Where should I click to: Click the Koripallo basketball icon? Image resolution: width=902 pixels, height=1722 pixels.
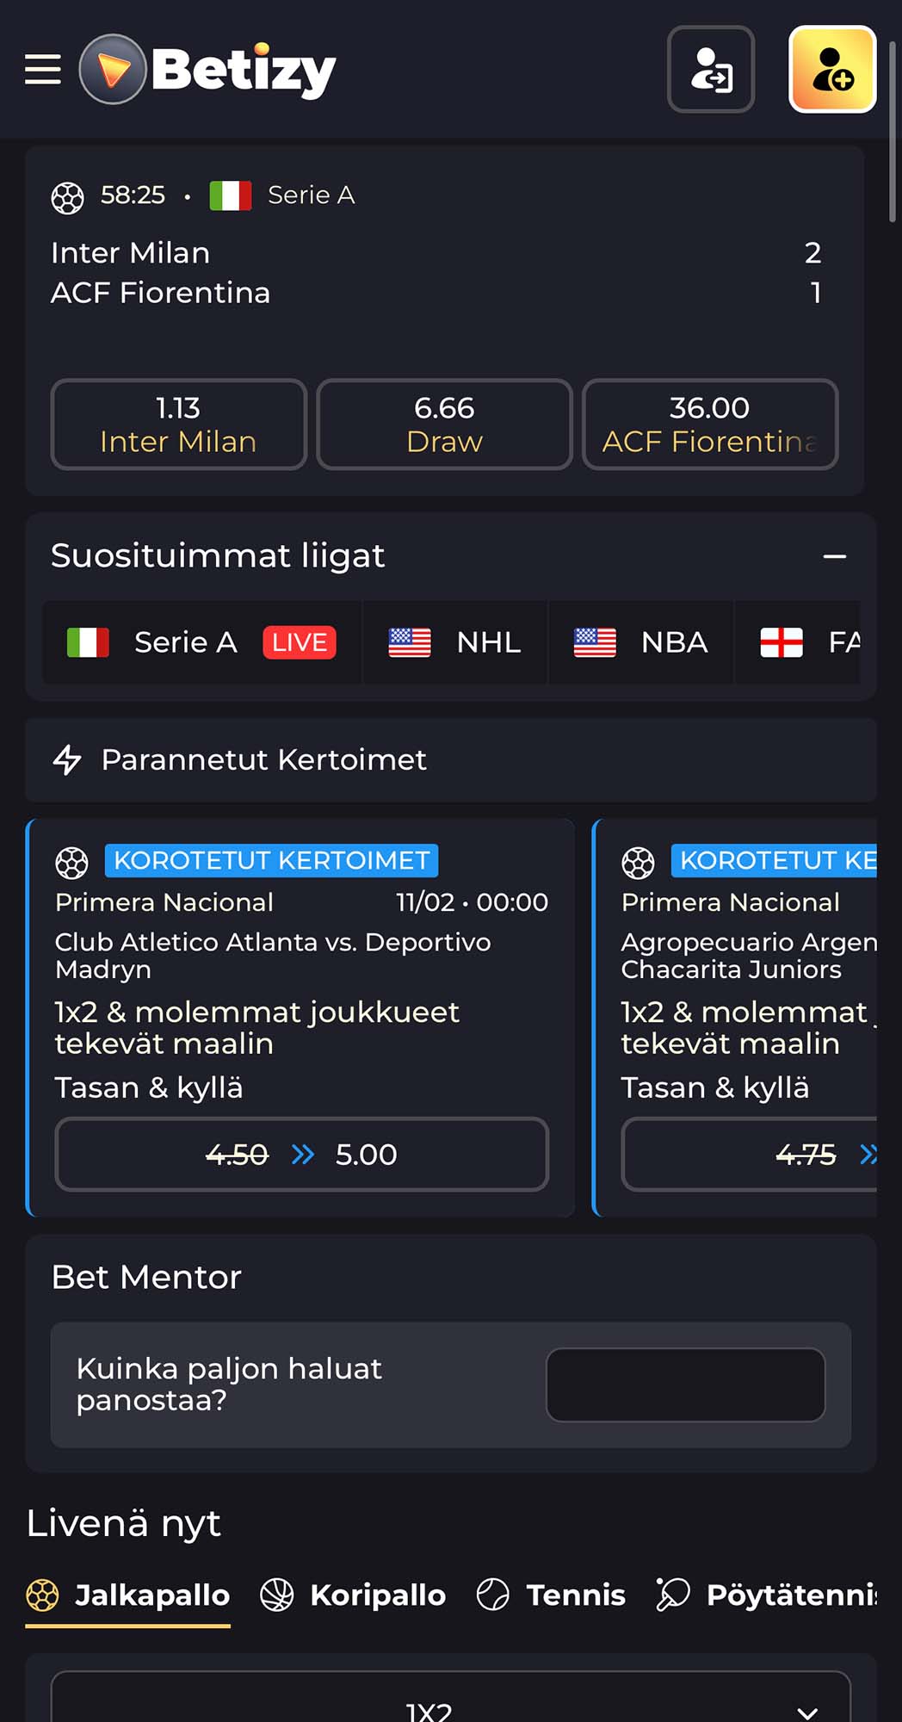click(277, 1595)
